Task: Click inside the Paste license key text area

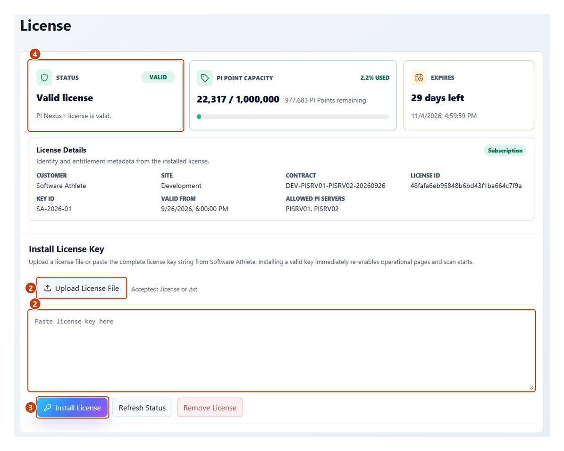Action: coord(282,350)
